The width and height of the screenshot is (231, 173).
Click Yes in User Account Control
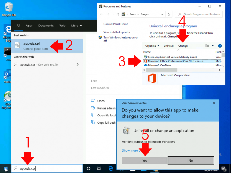(145, 161)
